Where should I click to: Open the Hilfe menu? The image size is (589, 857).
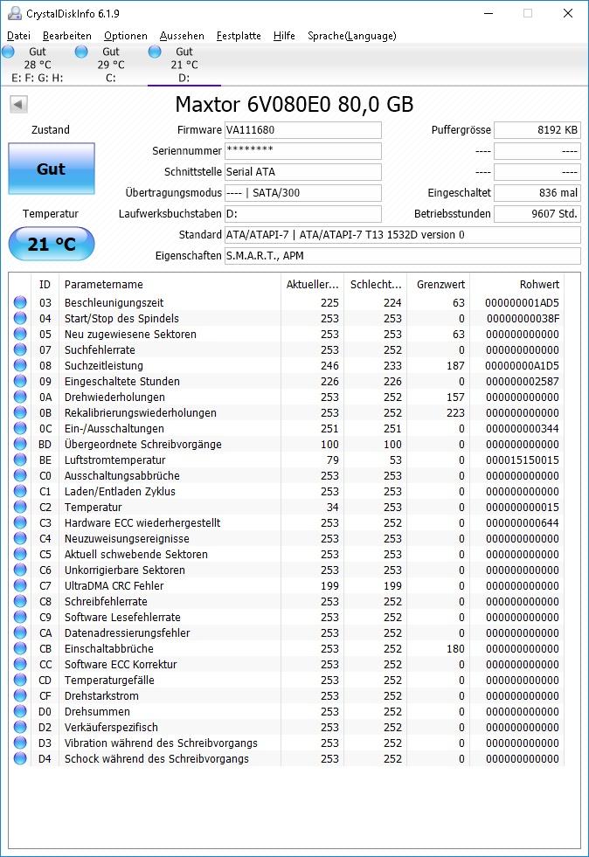coord(284,36)
